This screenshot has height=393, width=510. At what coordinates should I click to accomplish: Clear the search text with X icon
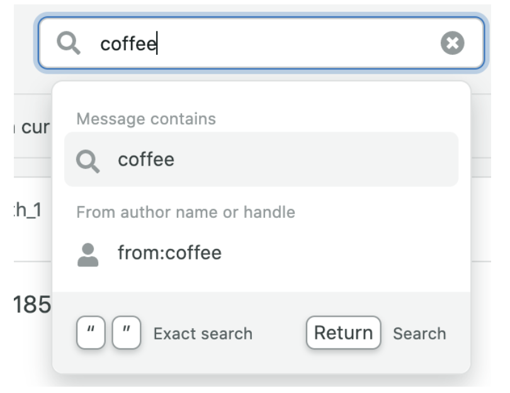point(452,43)
